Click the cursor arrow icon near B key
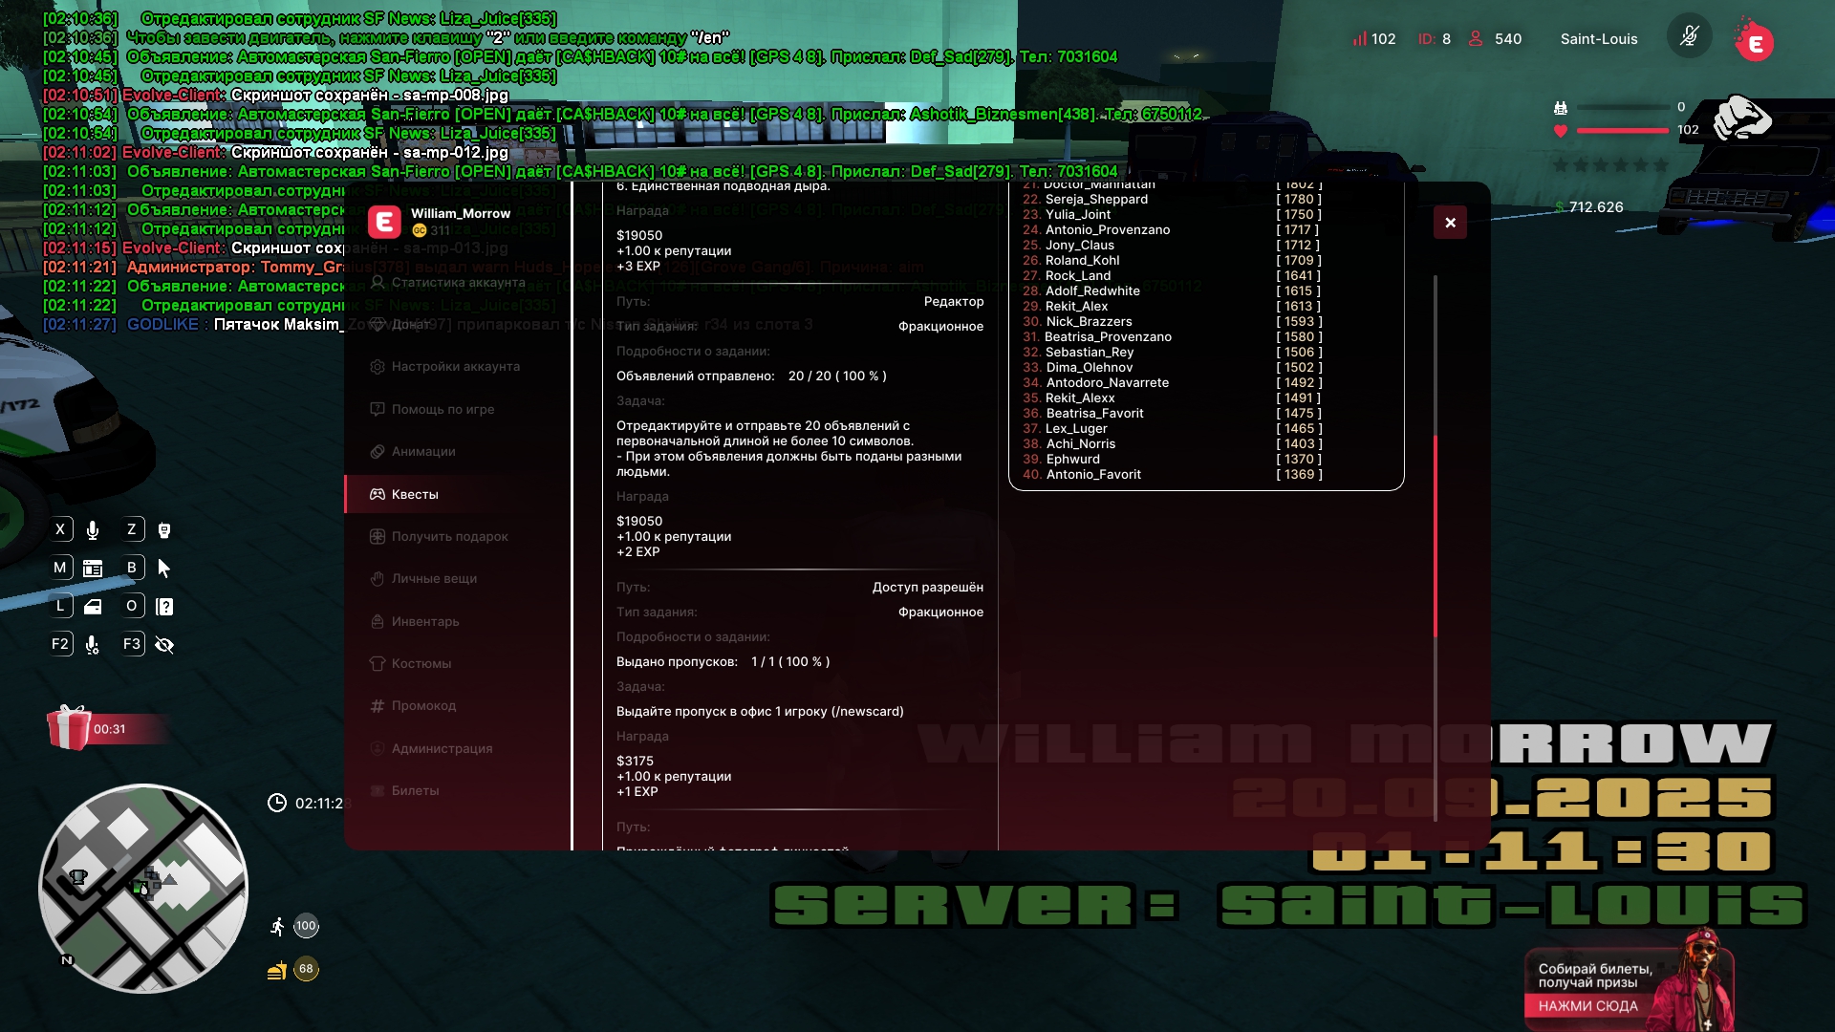This screenshot has height=1032, width=1835. [x=164, y=569]
